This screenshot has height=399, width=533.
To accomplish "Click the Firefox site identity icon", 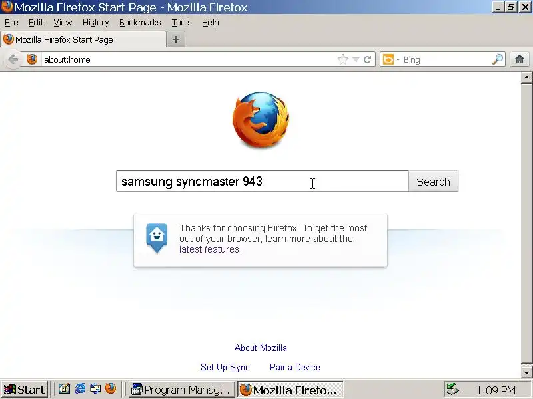I will pos(32,59).
